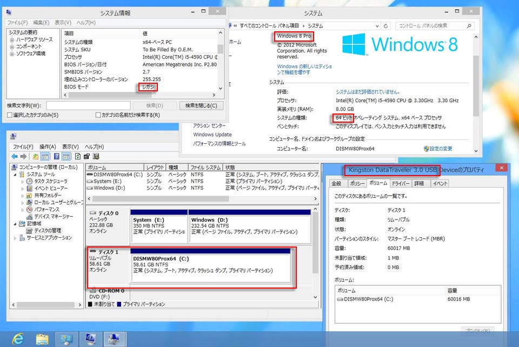This screenshot has height=347, width=519.
Task: Click the Performance icon in tree
Action: coord(29,209)
